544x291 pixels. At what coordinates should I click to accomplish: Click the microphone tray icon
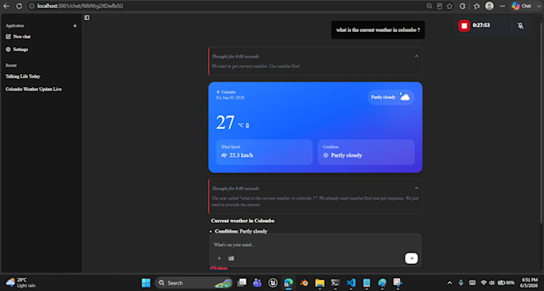click(461, 283)
